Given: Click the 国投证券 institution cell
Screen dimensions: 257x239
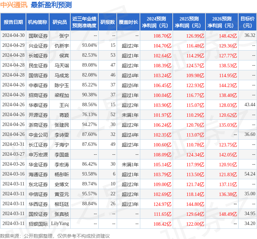Looking at the screenshot, I should (x=38, y=214).
